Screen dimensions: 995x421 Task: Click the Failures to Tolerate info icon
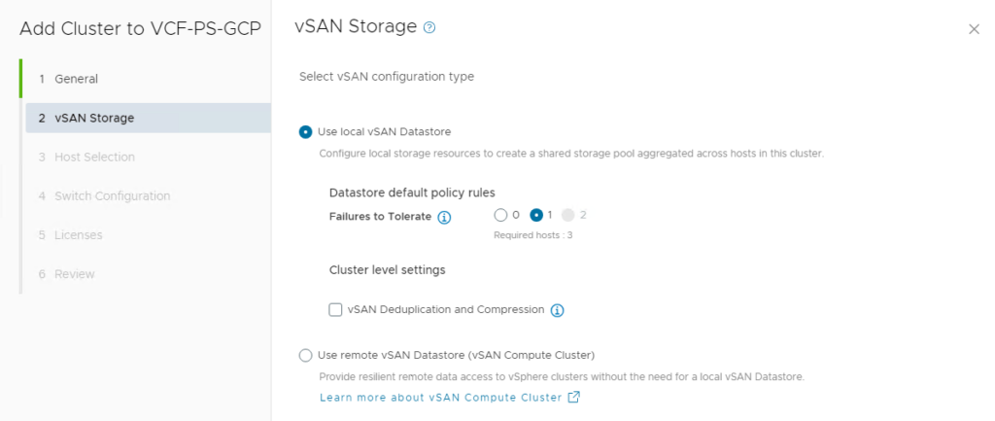pos(444,217)
